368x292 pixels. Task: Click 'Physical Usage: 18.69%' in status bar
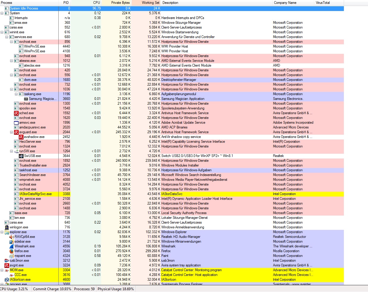116,289
